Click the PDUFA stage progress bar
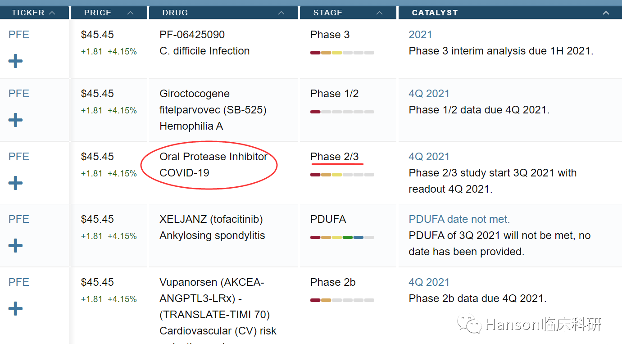 (x=342, y=237)
